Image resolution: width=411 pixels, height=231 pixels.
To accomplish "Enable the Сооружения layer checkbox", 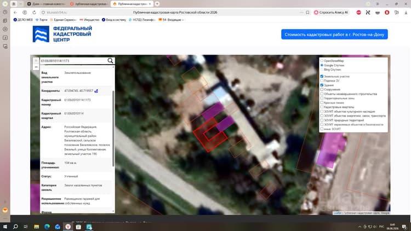I will coord(322,89).
